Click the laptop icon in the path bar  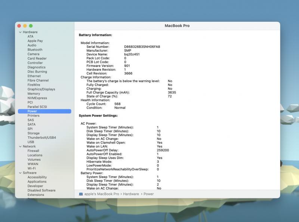tap(81, 194)
